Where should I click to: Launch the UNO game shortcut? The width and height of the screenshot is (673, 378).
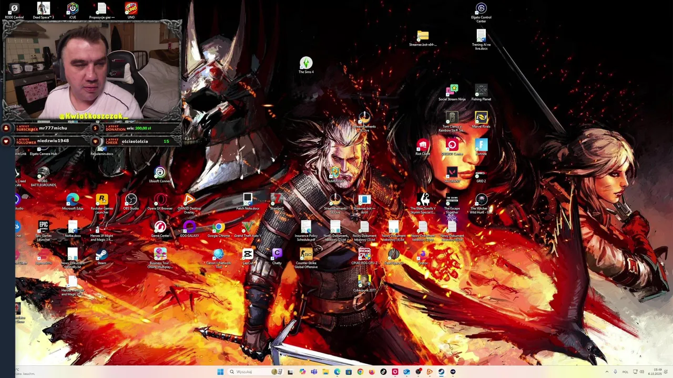(131, 10)
